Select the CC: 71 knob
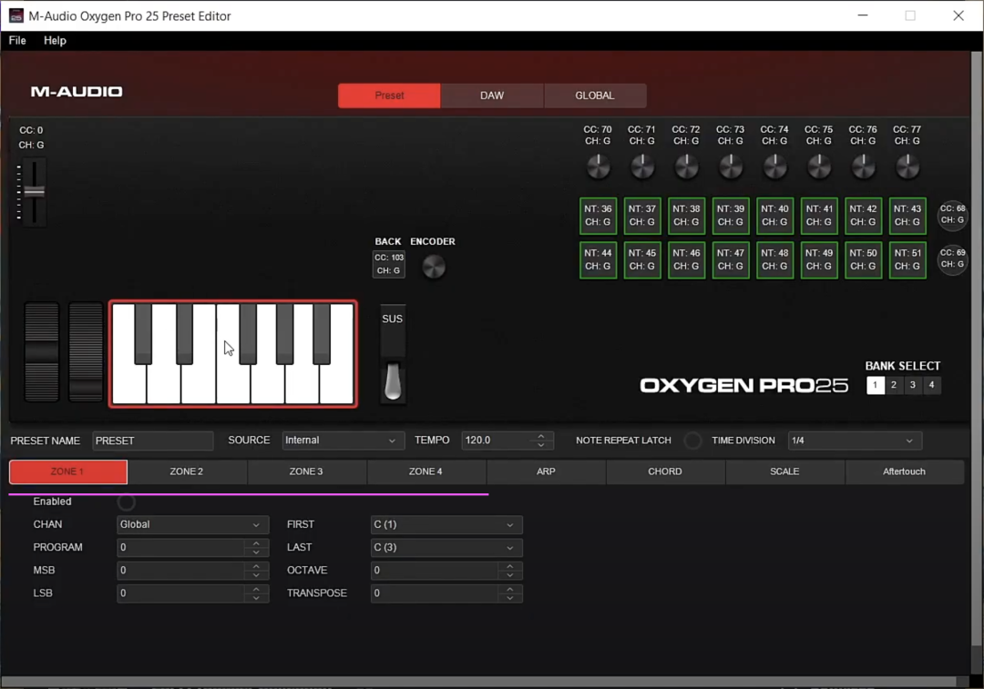This screenshot has height=689, width=984. pos(642,167)
